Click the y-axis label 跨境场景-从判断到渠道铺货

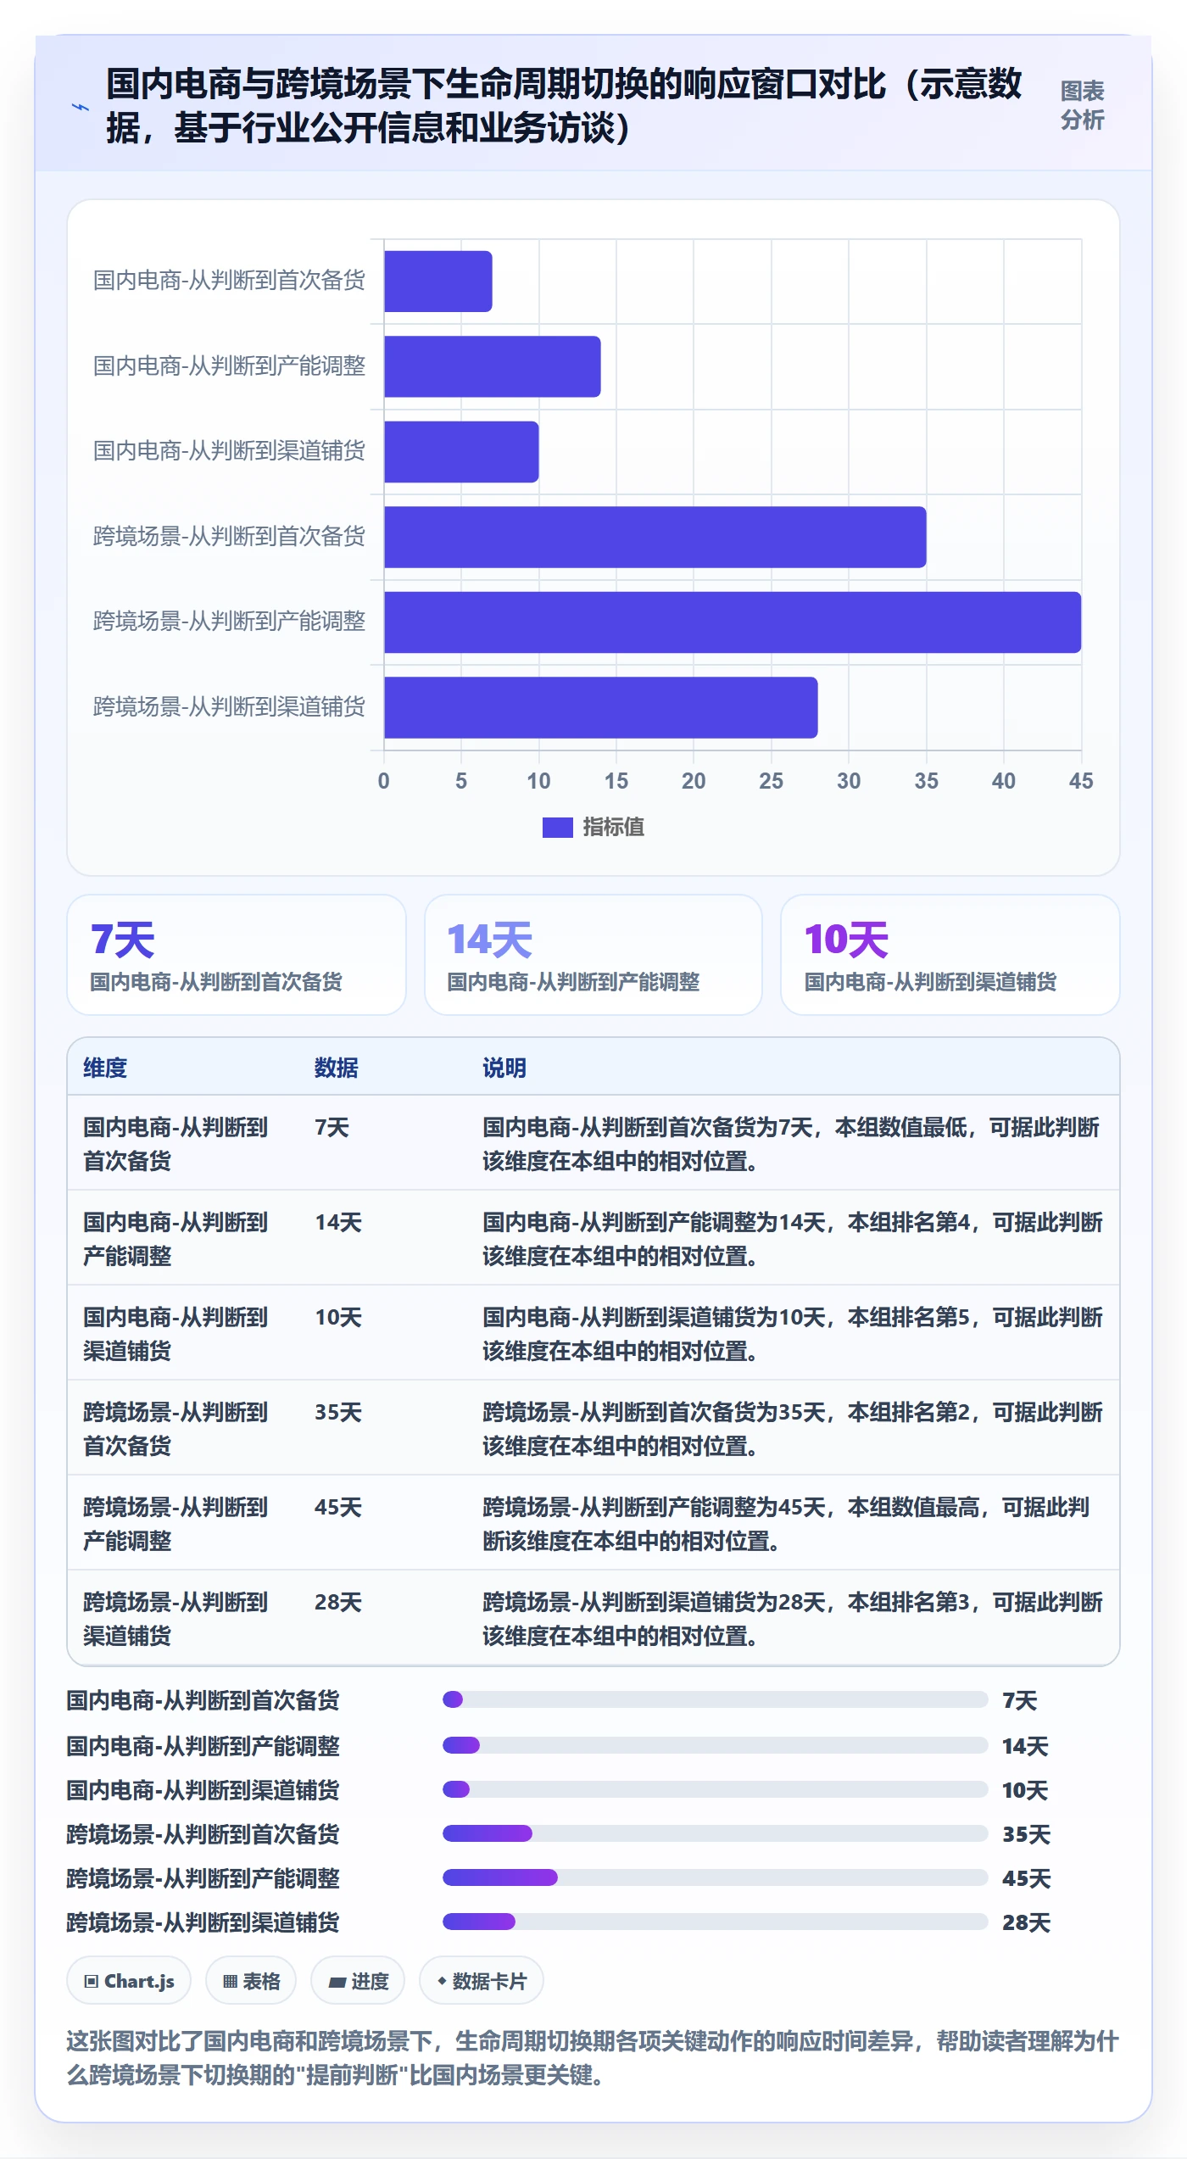(229, 706)
